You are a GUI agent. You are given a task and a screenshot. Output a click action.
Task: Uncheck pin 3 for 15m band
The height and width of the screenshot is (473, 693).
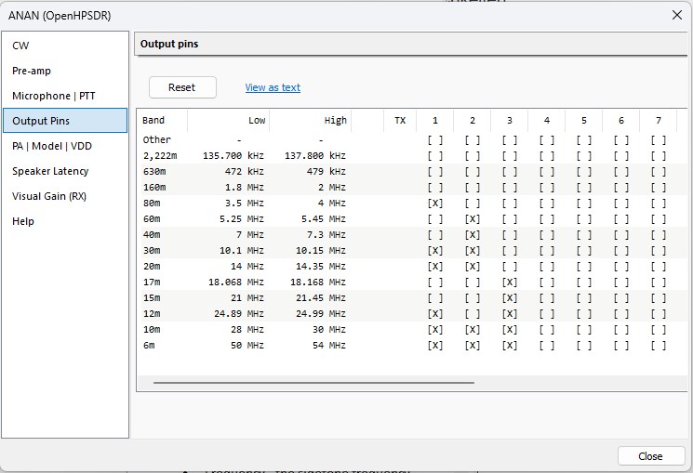tap(510, 298)
